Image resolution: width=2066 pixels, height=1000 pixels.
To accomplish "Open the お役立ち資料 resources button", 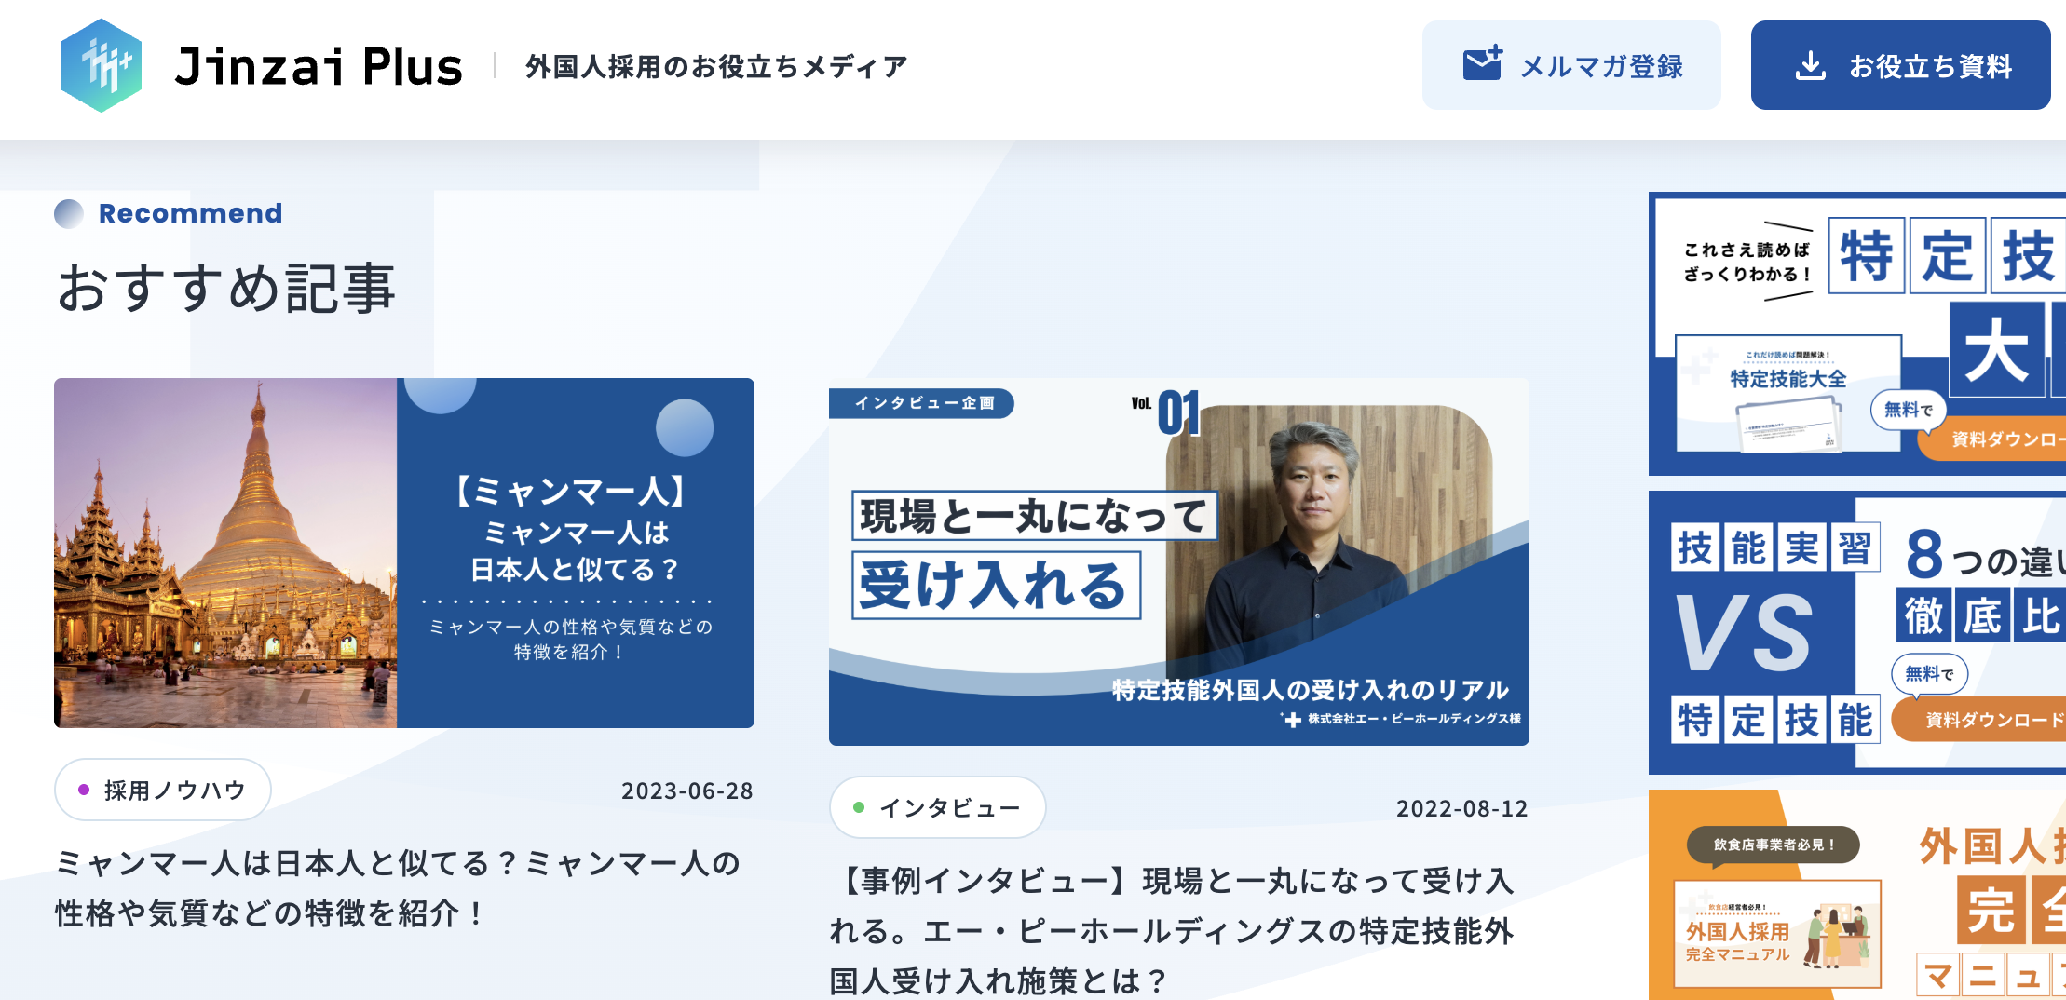I will (1900, 66).
